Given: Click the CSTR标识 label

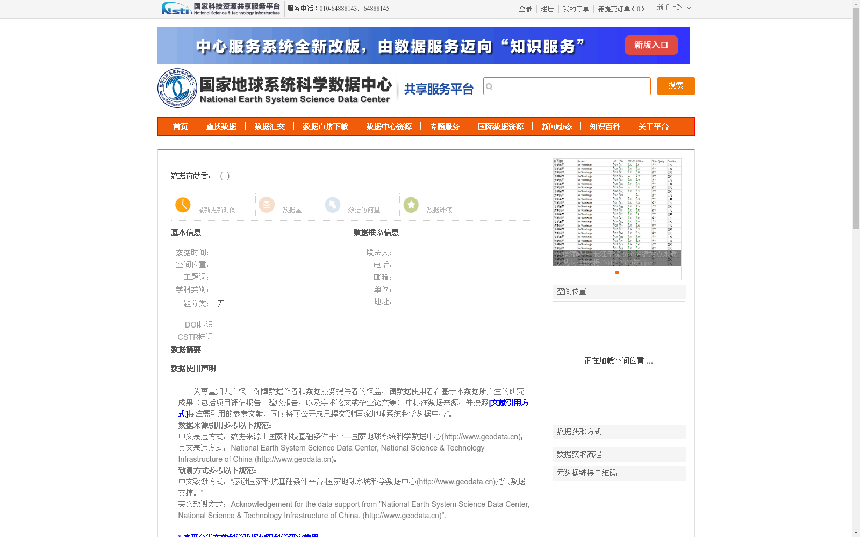Looking at the screenshot, I should pyautogui.click(x=195, y=337).
